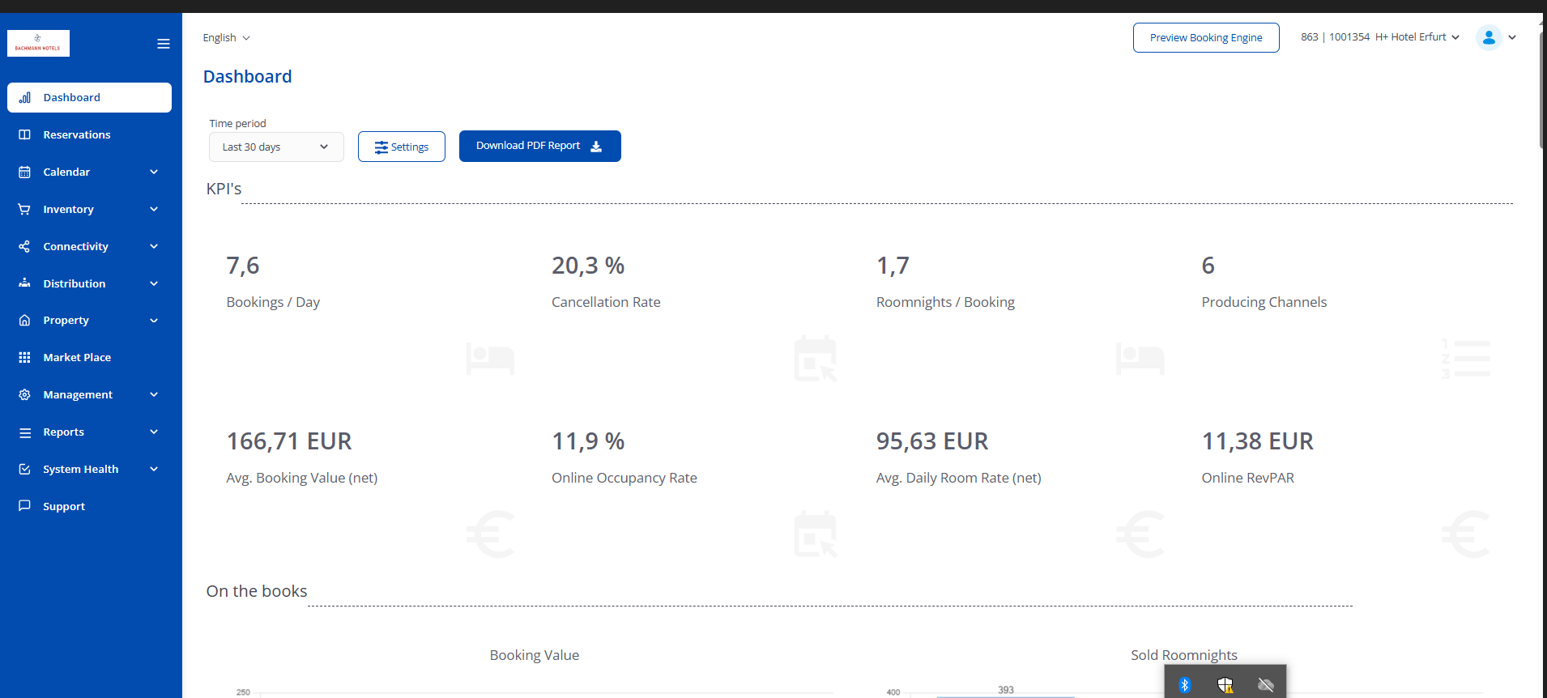Click the 95,63 EUR daily room rate figure

click(x=932, y=441)
